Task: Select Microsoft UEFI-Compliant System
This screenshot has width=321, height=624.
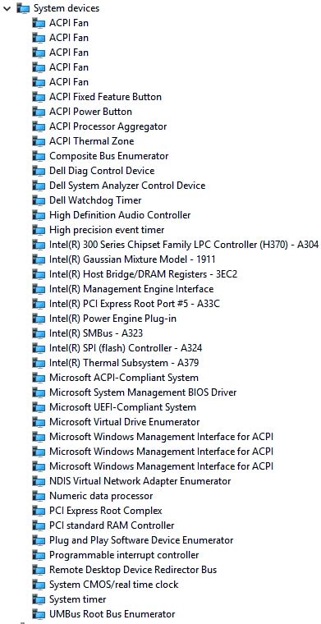Action: [x=122, y=406]
